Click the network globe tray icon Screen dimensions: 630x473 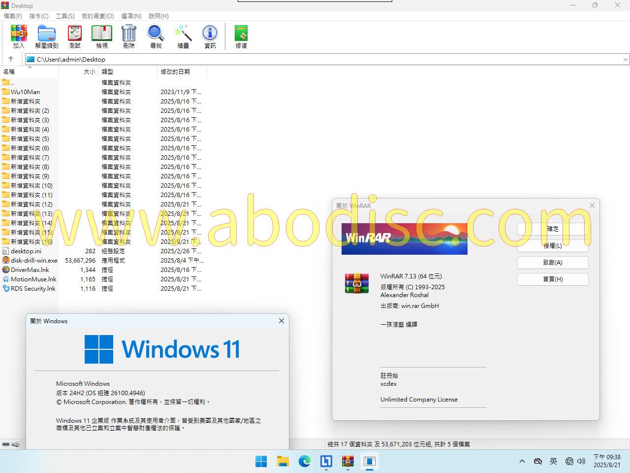click(x=569, y=461)
